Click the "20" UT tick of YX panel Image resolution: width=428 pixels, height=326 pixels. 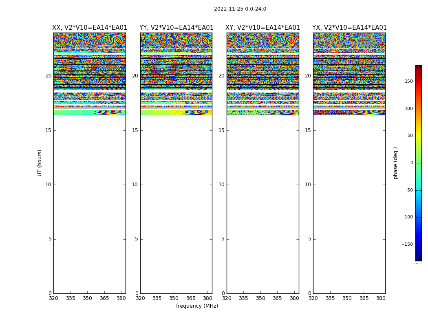(x=308, y=76)
